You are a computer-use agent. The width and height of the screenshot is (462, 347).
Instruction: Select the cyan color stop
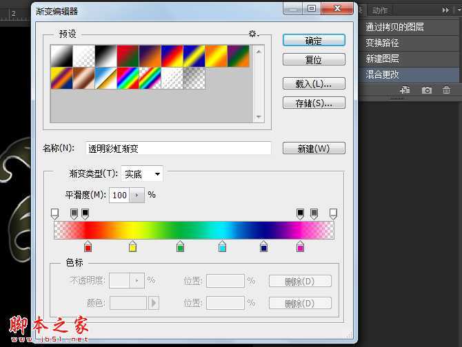pyautogui.click(x=222, y=246)
